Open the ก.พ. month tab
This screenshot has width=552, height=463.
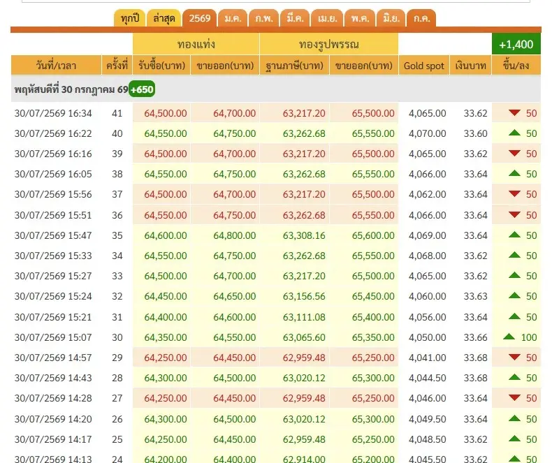263,18
